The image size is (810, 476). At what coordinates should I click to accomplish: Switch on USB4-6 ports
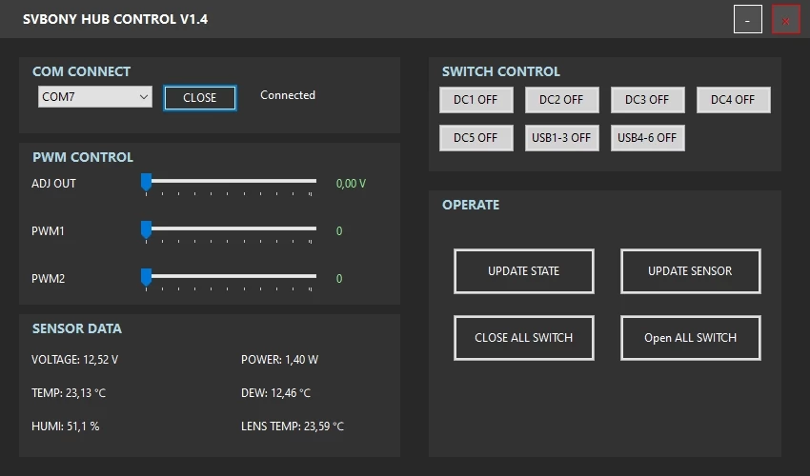pos(647,138)
